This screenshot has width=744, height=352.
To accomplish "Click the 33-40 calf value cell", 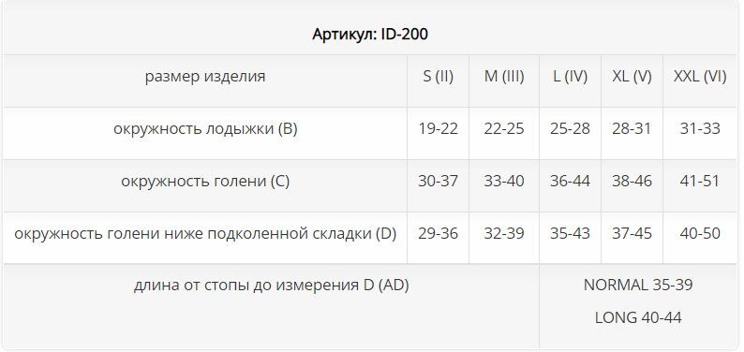I will pos(504,181).
